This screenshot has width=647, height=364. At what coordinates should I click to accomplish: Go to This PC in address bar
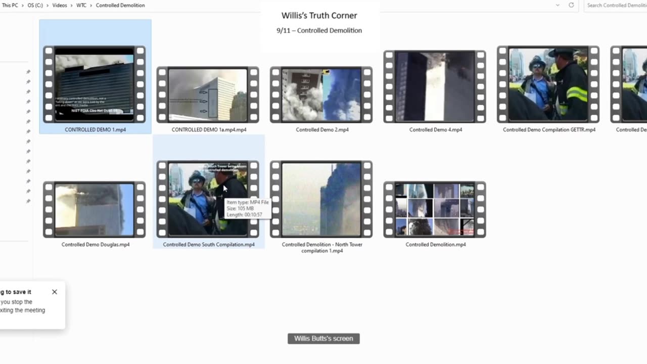(10, 5)
